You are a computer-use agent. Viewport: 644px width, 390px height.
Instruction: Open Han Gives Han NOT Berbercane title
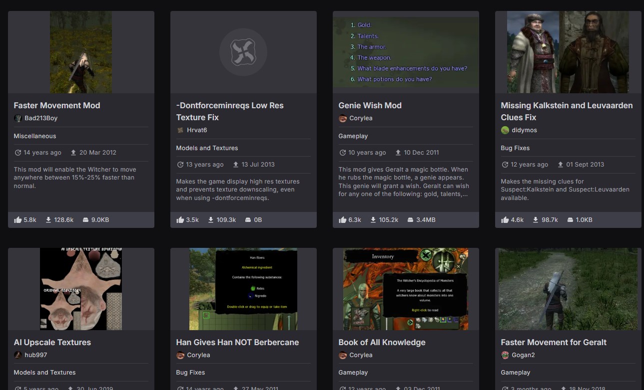tap(238, 343)
